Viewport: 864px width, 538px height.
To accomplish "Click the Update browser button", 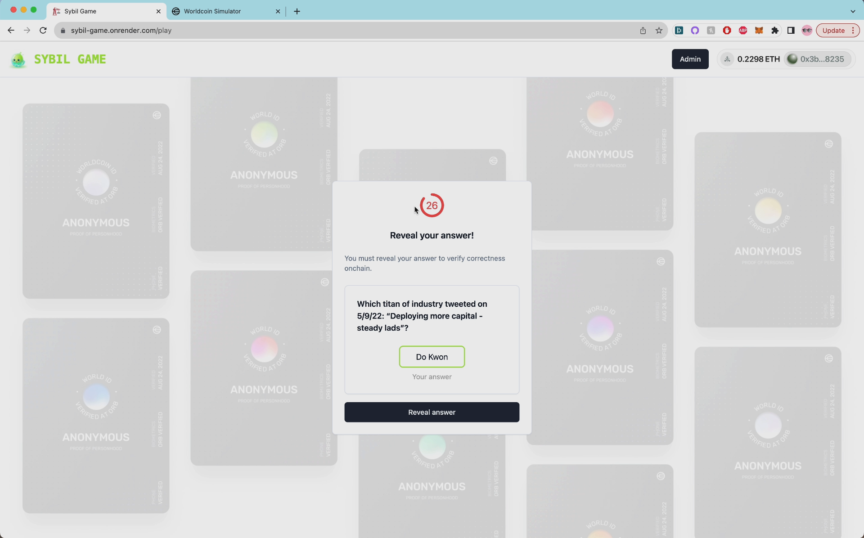I will 837,30.
